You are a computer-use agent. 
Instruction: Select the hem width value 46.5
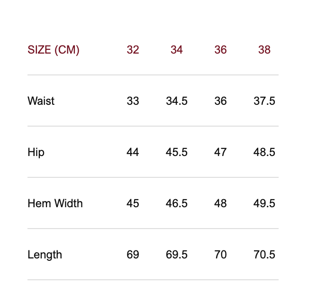(x=177, y=203)
